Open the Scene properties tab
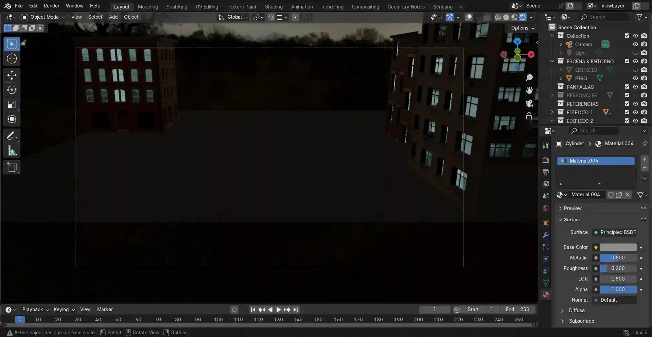The image size is (652, 337). tap(546, 196)
